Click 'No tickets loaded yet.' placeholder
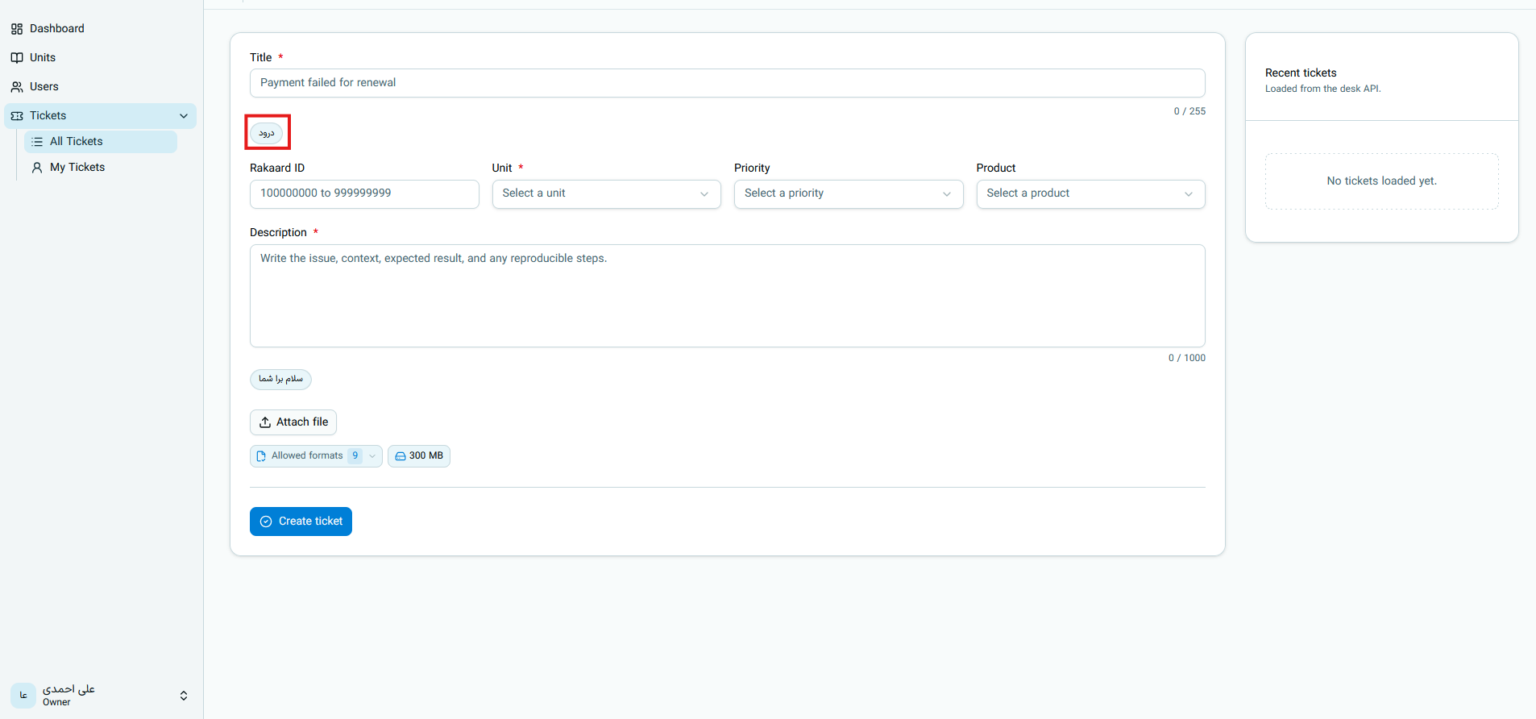 tap(1381, 181)
